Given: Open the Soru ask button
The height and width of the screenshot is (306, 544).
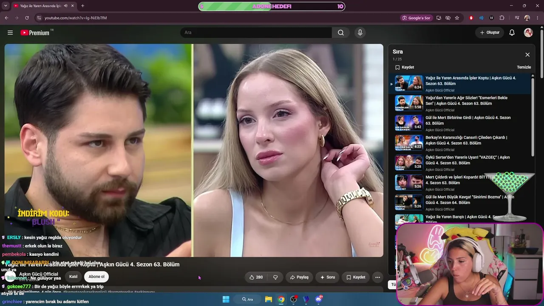Looking at the screenshot, I should click(327, 277).
